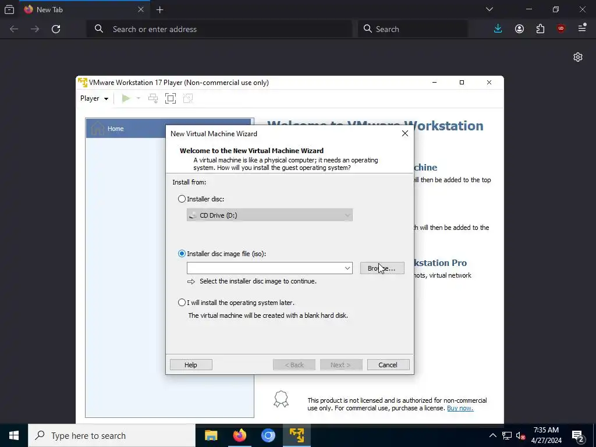Go forward in Firefox
This screenshot has height=447, width=596.
point(35,29)
